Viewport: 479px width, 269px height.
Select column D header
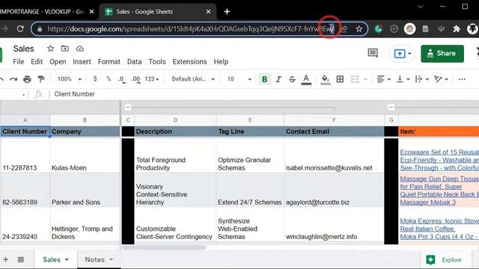(x=175, y=120)
